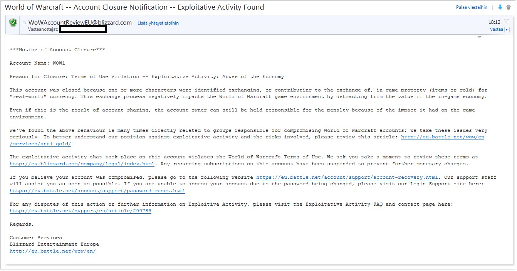Go to next message with down arrow
This screenshot has height=271, width=517.
[500, 7]
